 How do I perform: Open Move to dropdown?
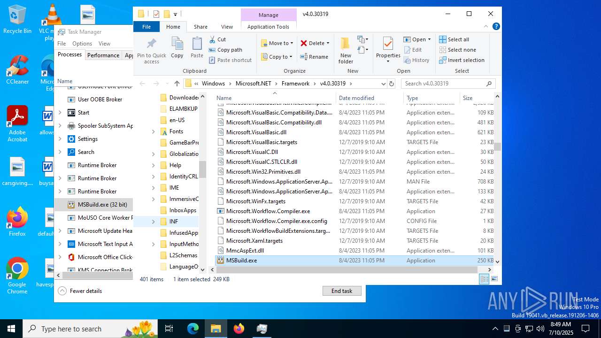pos(277,43)
